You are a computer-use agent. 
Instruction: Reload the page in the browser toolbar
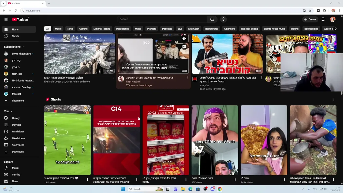point(16,11)
